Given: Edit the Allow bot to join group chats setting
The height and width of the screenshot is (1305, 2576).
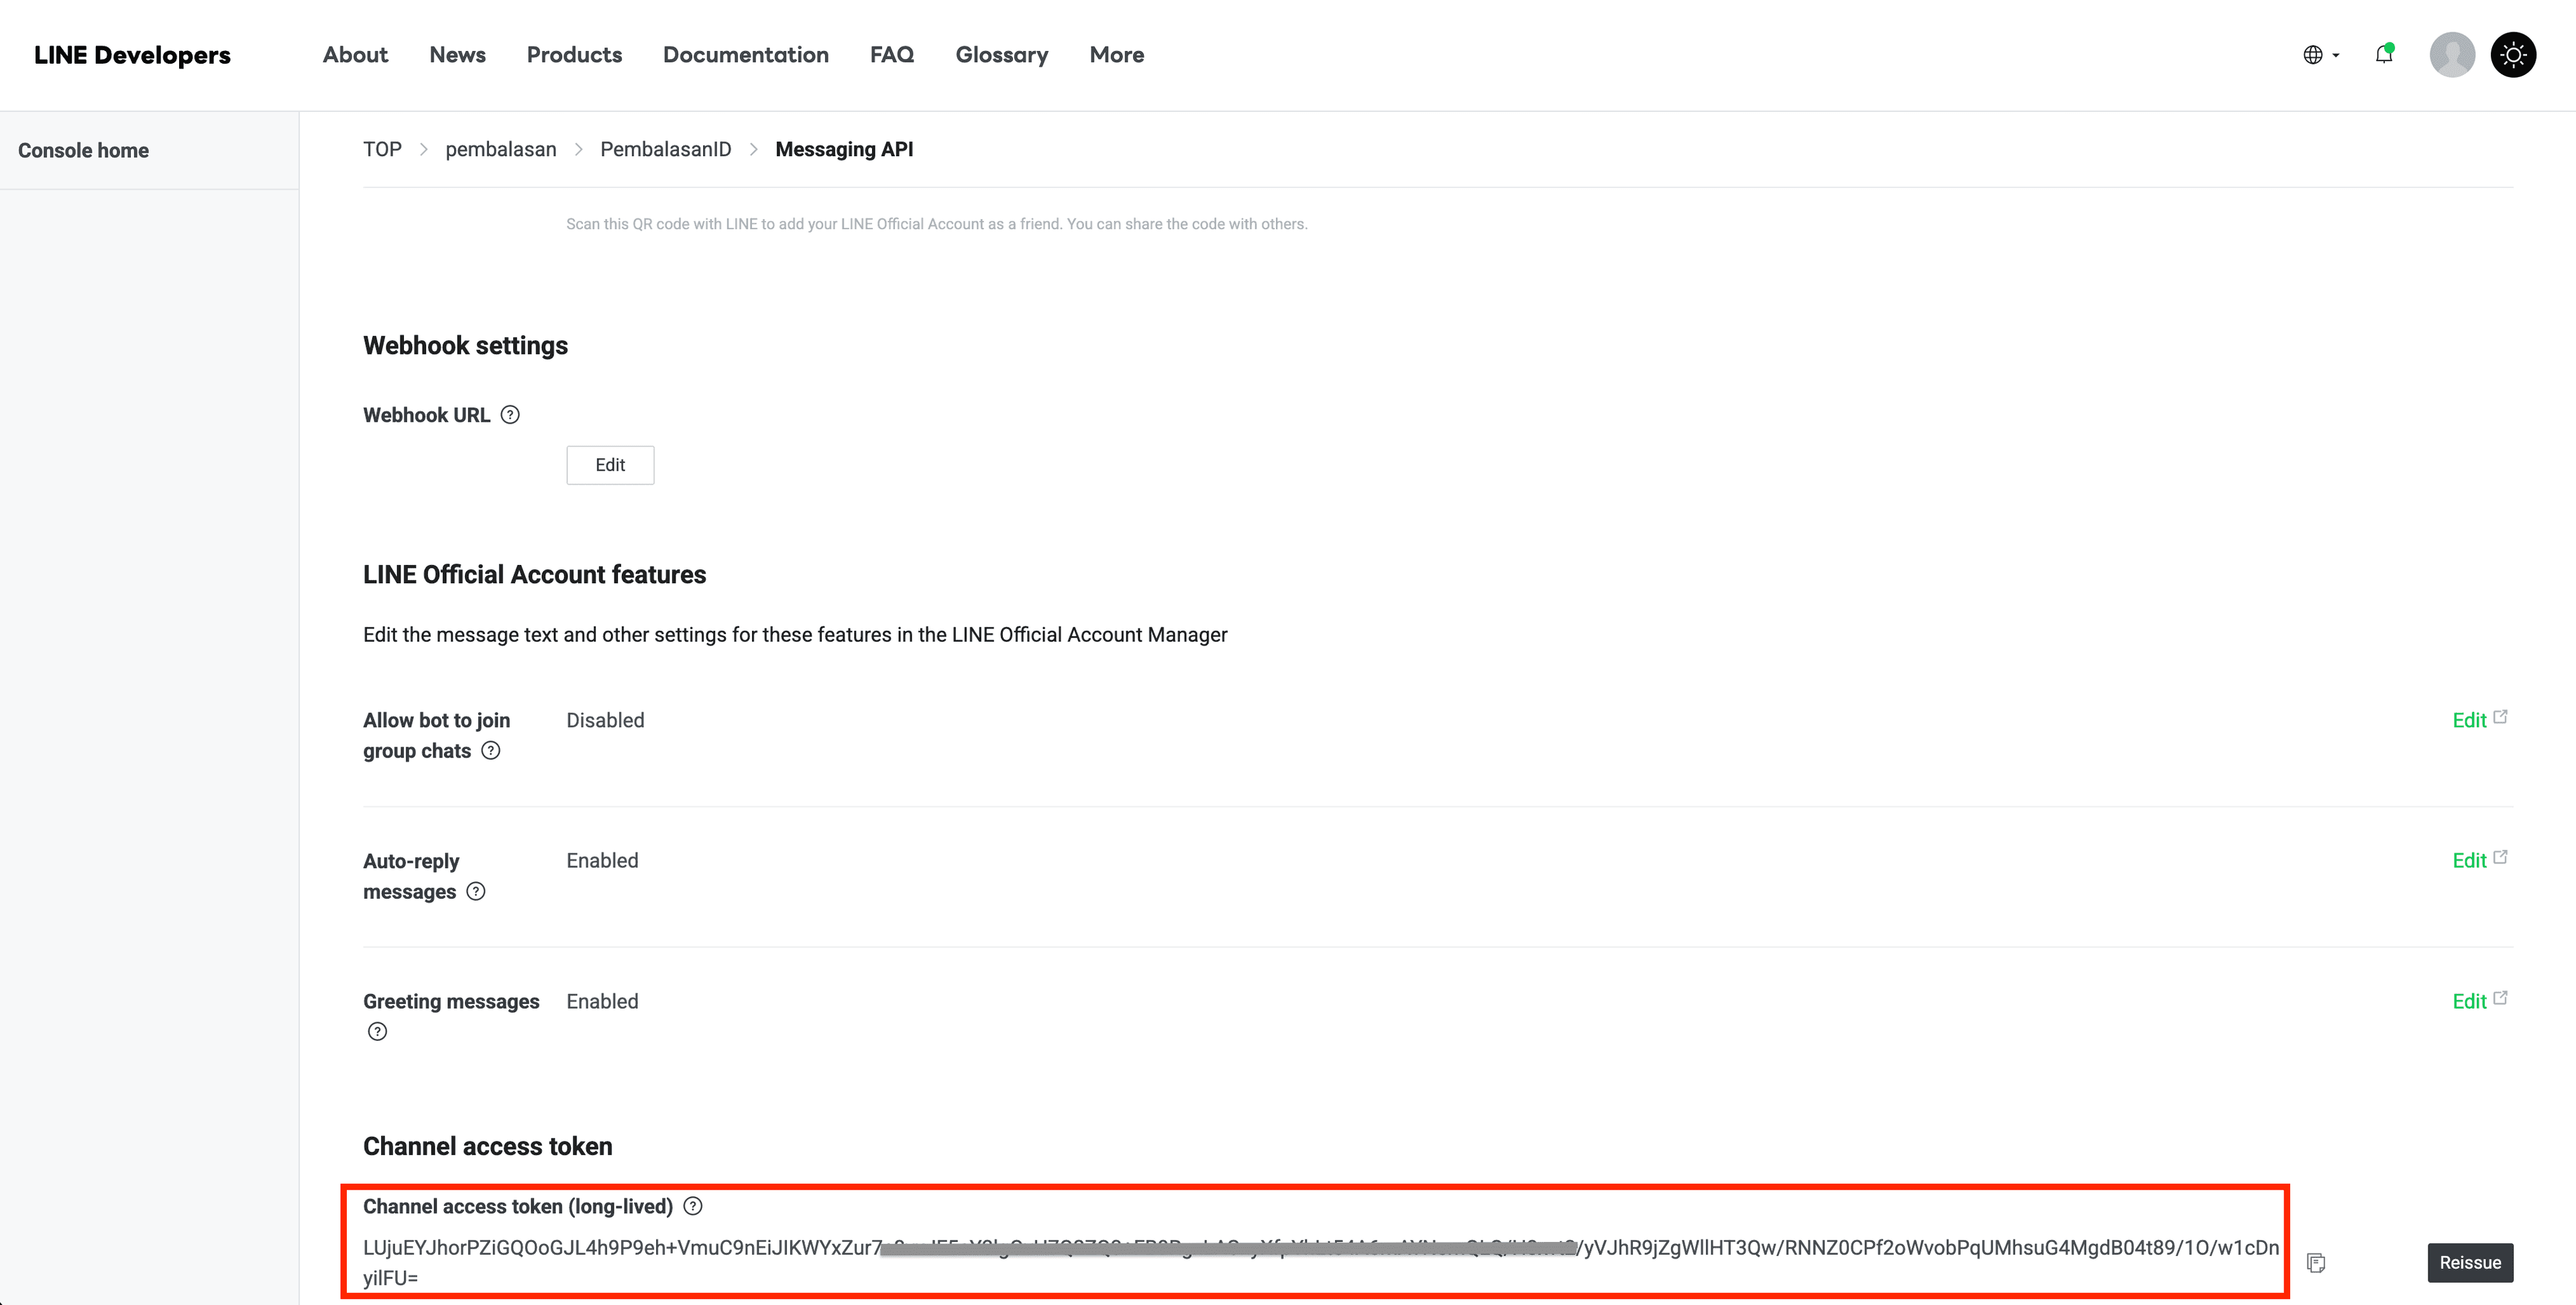Looking at the screenshot, I should point(2479,719).
